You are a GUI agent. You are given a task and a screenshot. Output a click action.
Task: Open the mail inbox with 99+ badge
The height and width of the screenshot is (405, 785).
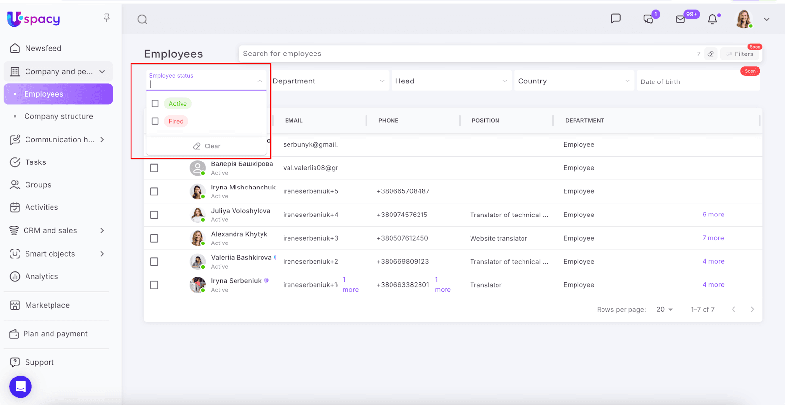[680, 20]
